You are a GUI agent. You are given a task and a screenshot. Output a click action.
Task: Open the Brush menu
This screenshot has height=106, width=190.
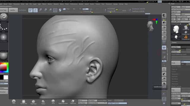coord(5,4)
